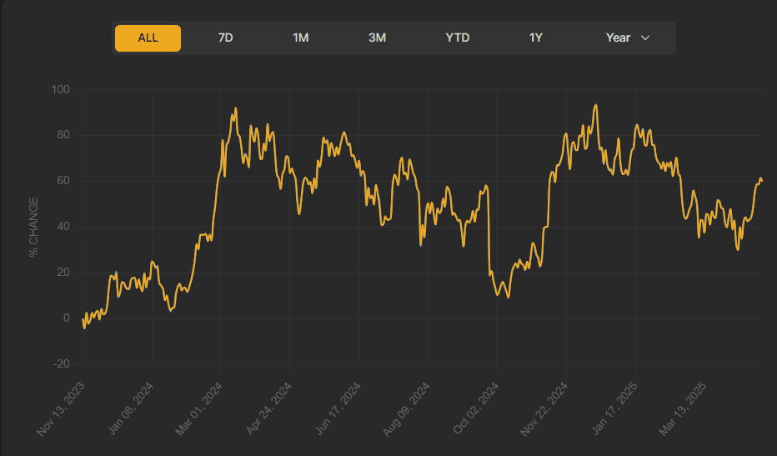This screenshot has height=456, width=777.
Task: Choose the 3M range button
Action: pyautogui.click(x=377, y=38)
